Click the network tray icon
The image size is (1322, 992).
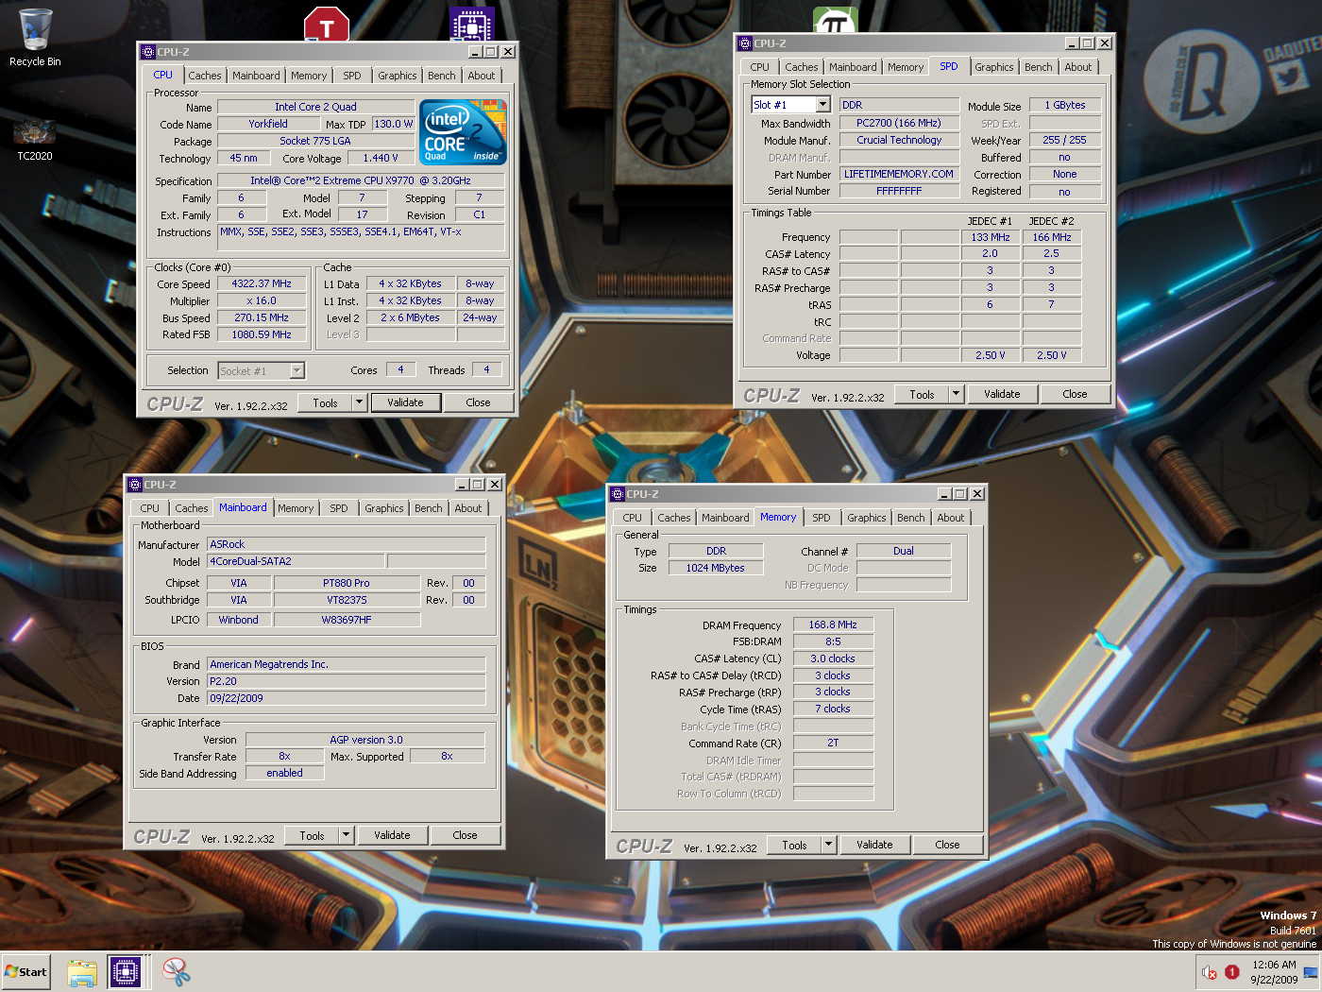pyautogui.click(x=1310, y=972)
